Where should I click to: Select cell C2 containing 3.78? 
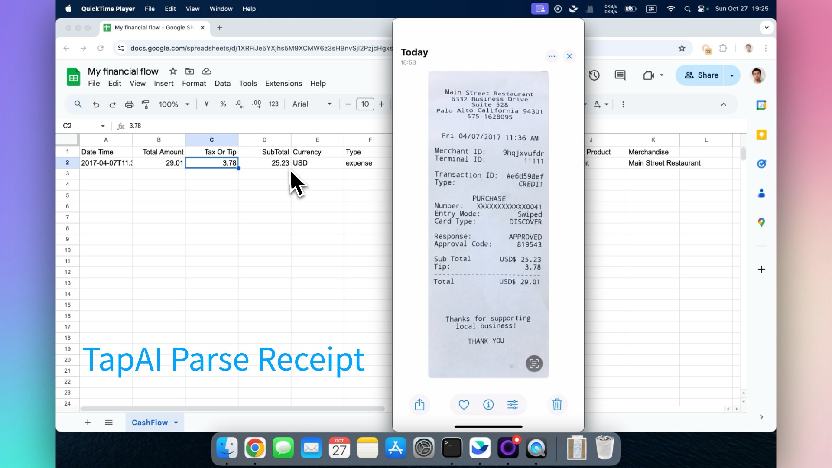(212, 163)
